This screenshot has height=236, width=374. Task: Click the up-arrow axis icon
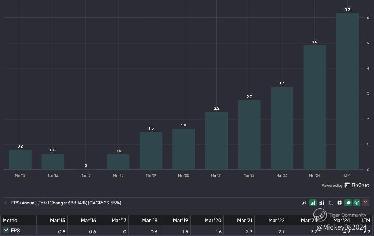point(331,203)
